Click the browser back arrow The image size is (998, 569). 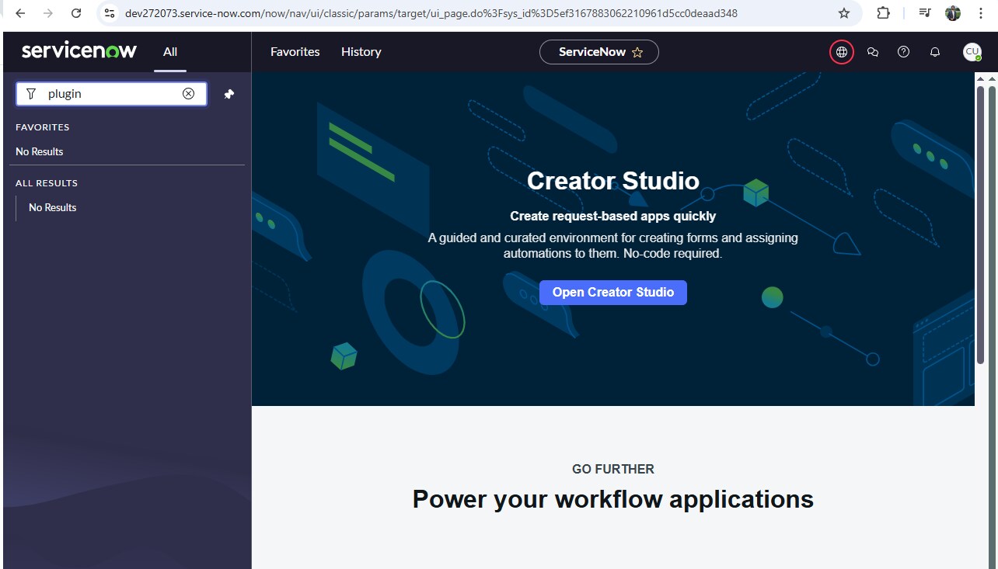(20, 13)
